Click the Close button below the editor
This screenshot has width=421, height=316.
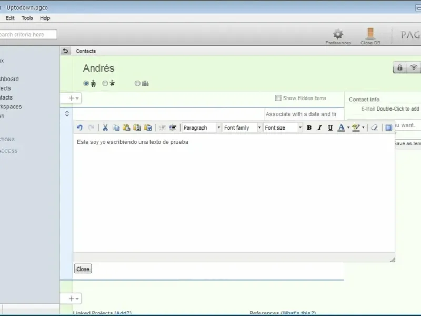(83, 269)
